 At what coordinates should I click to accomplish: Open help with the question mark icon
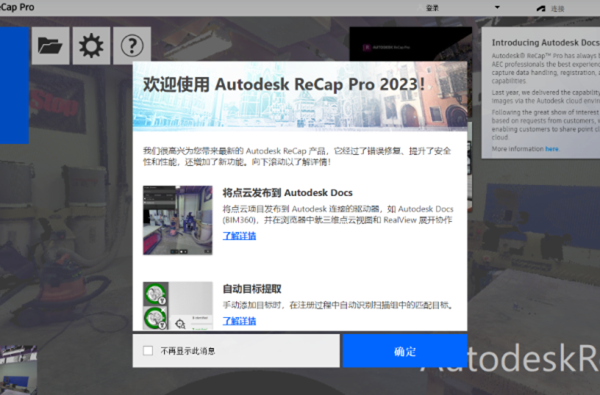click(132, 45)
